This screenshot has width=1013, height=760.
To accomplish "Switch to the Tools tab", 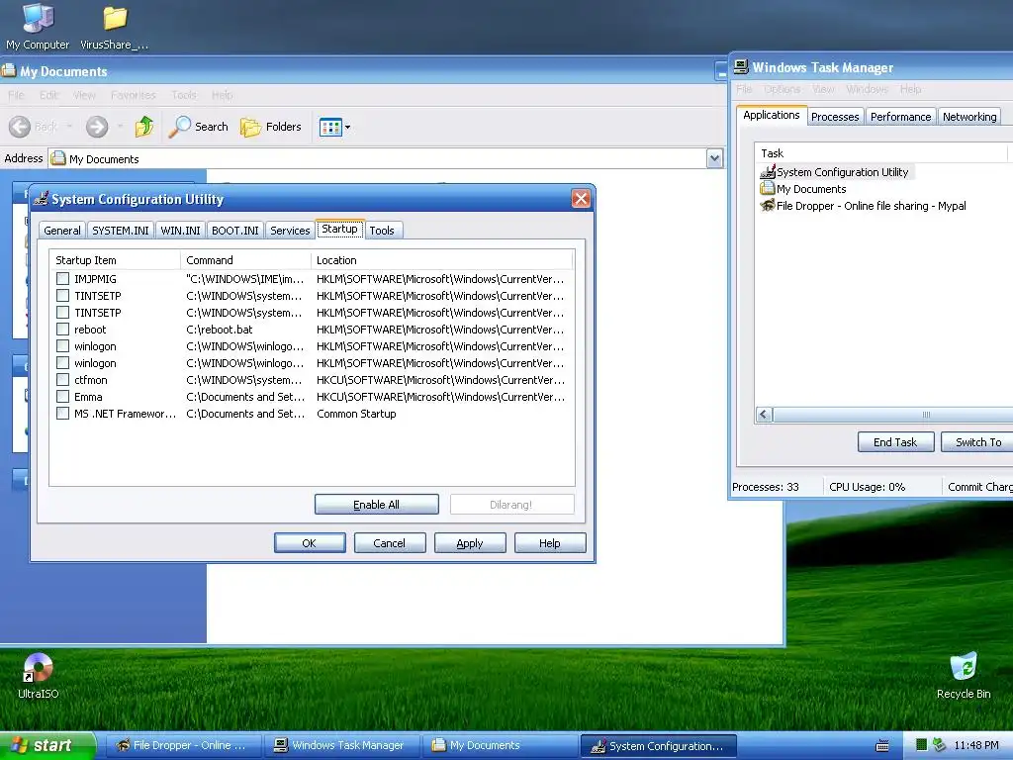I will pos(382,230).
